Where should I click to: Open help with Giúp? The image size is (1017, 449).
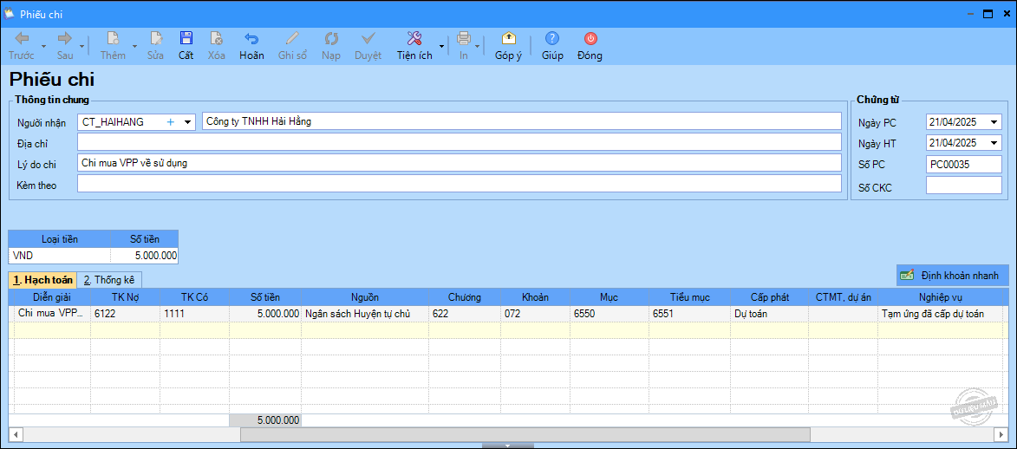(x=552, y=45)
